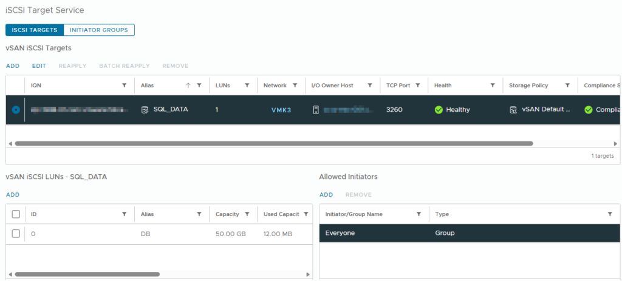Image resolution: width=622 pixels, height=281 pixels.
Task: Select the Everyone initiator group row
Action: click(470, 233)
